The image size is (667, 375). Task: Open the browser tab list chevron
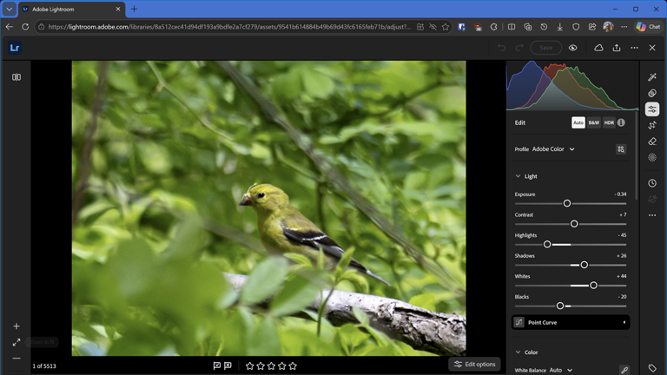point(9,9)
